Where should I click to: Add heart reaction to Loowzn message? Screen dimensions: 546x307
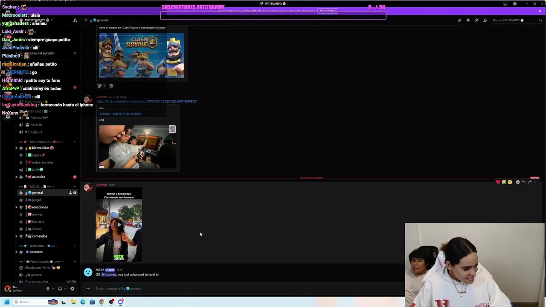pos(498,182)
